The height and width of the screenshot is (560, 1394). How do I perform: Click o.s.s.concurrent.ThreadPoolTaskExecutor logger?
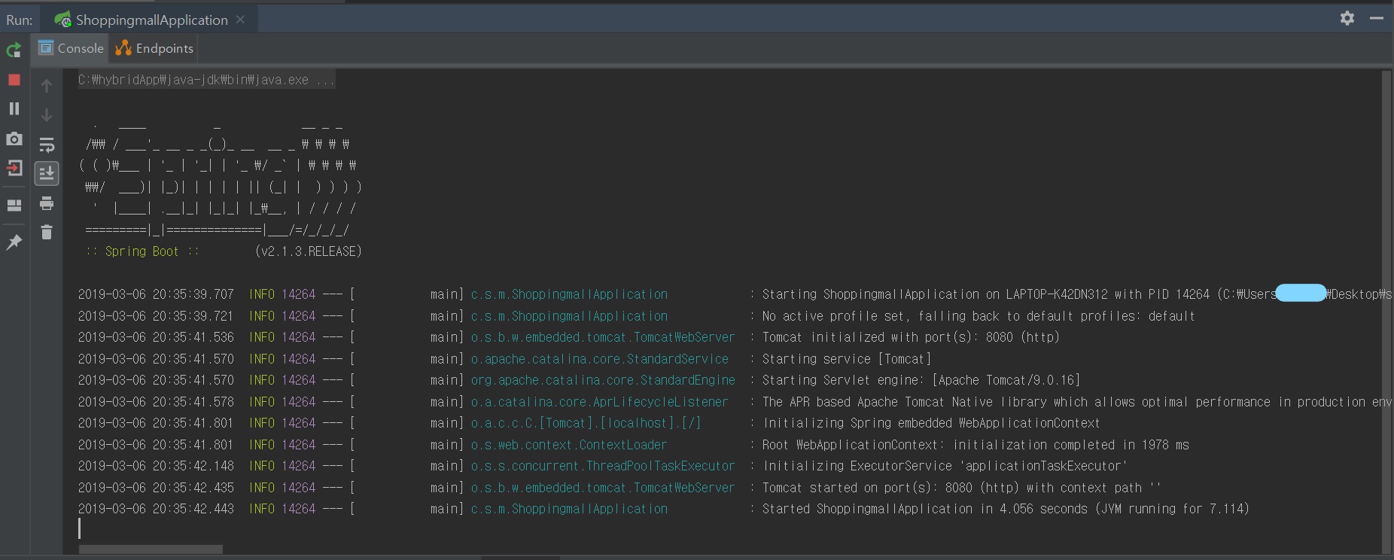pyautogui.click(x=602, y=466)
